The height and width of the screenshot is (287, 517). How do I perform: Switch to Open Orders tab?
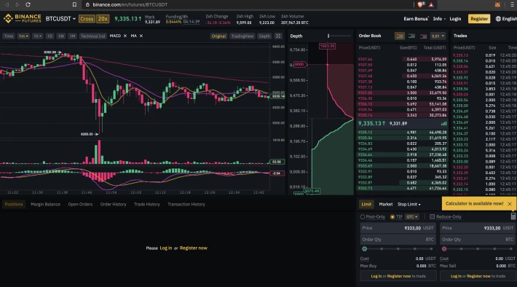[80, 204]
